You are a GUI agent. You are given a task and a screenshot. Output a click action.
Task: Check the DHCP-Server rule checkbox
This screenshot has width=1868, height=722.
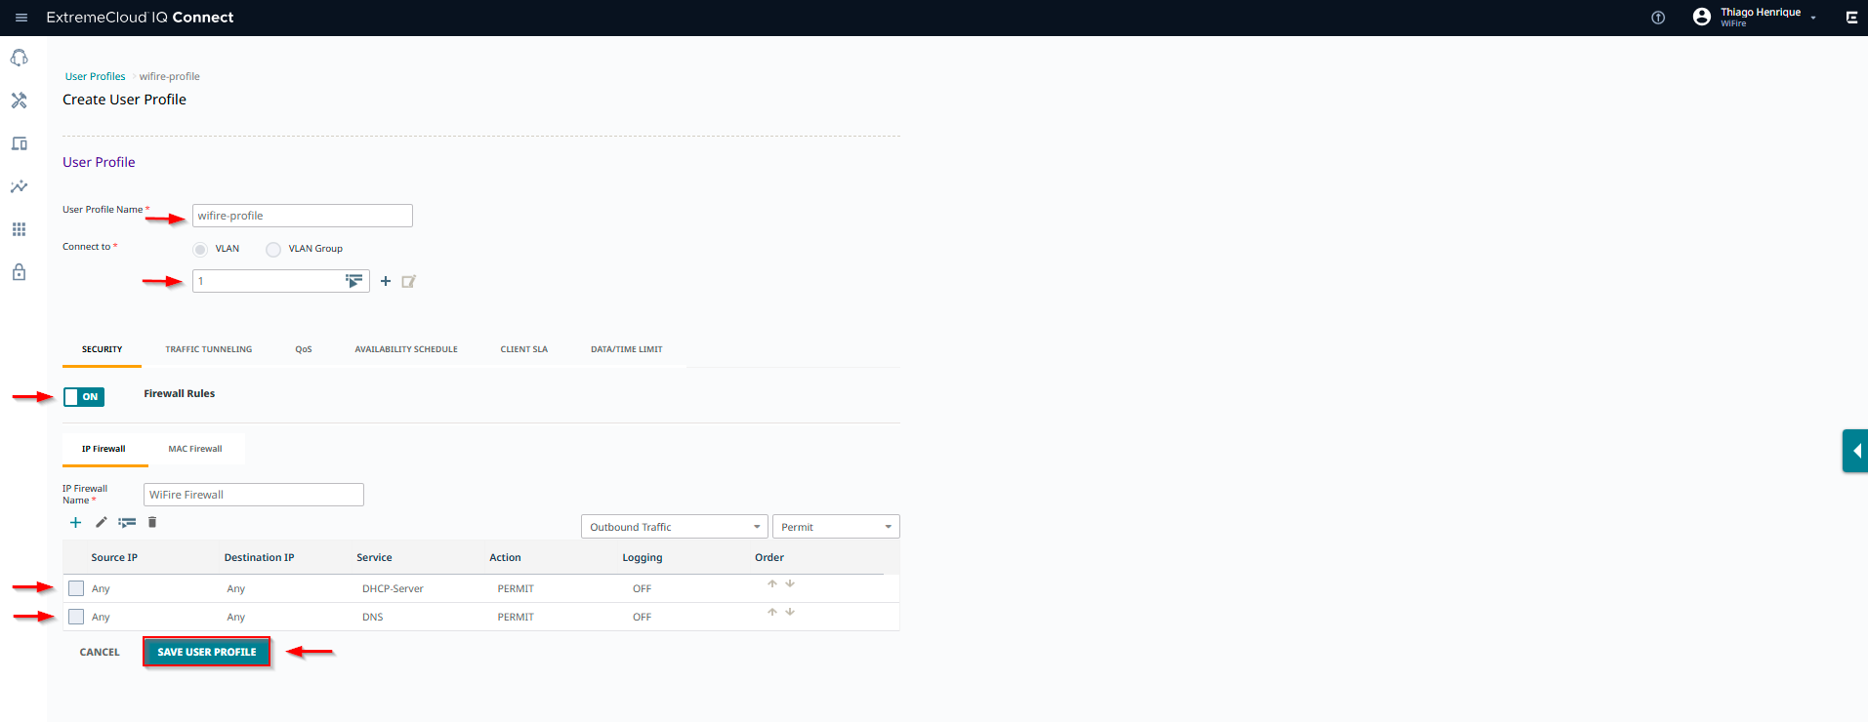click(x=76, y=588)
